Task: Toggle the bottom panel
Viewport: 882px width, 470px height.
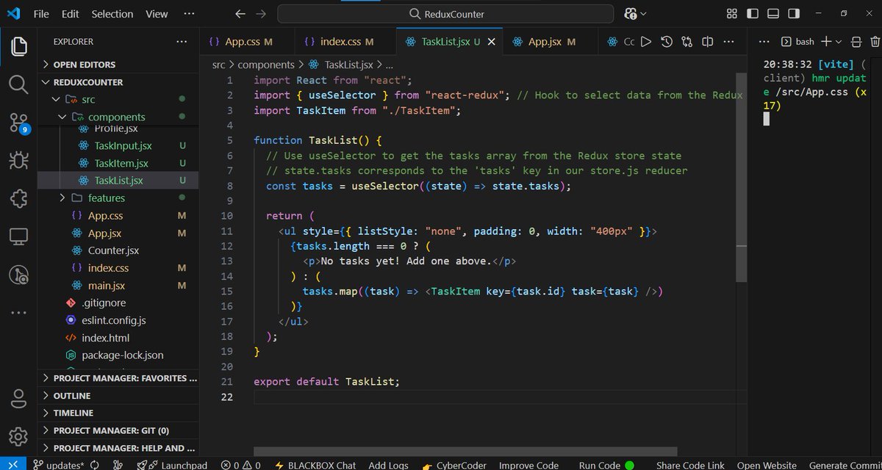Action: (773, 14)
